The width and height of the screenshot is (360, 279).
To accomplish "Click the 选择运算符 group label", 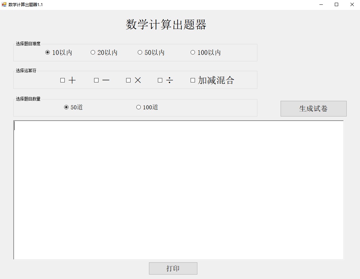I will coord(26,71).
